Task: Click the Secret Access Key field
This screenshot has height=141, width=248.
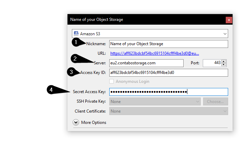Action: coord(169,92)
